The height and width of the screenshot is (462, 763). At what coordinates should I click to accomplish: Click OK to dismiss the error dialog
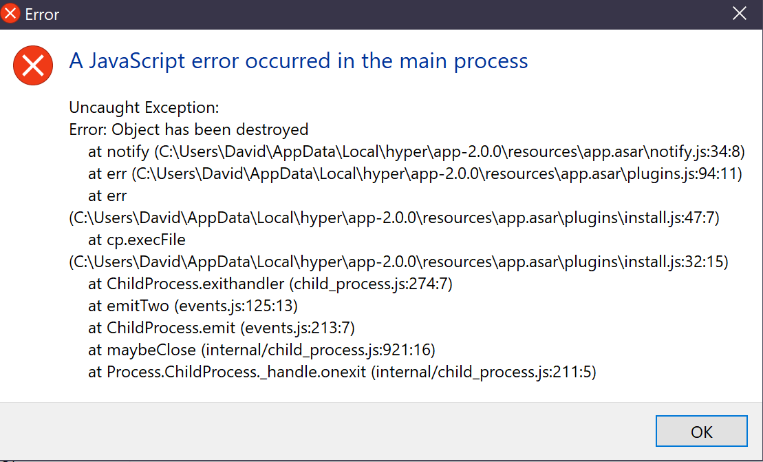(701, 431)
